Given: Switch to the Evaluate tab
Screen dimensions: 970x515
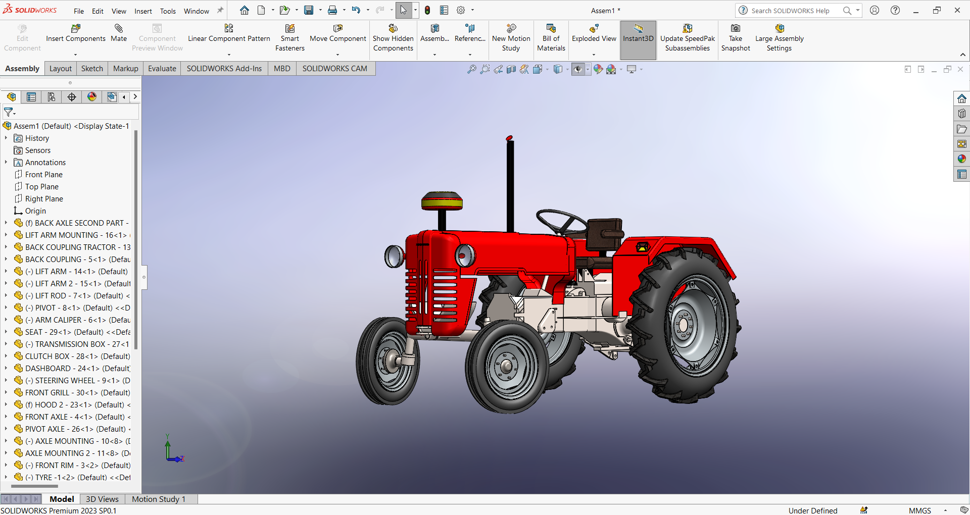Looking at the screenshot, I should point(162,69).
